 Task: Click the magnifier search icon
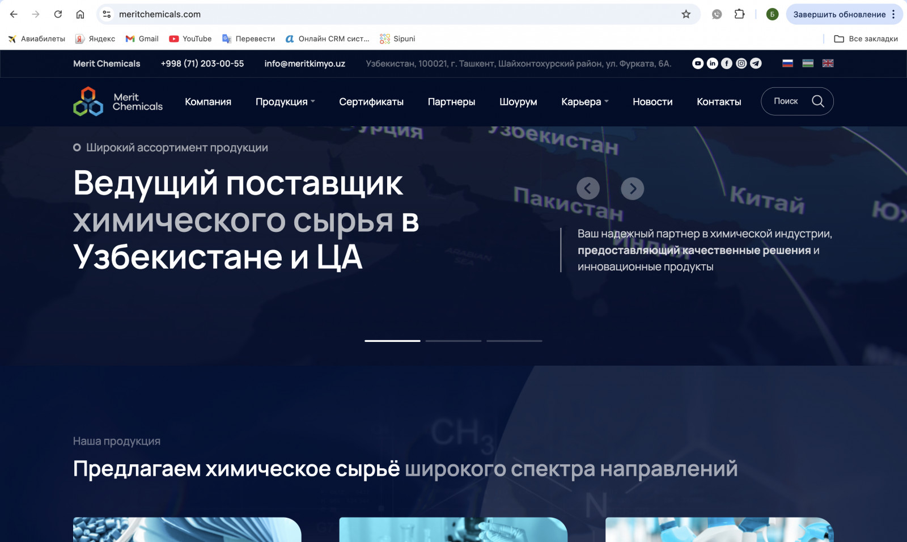pyautogui.click(x=818, y=101)
